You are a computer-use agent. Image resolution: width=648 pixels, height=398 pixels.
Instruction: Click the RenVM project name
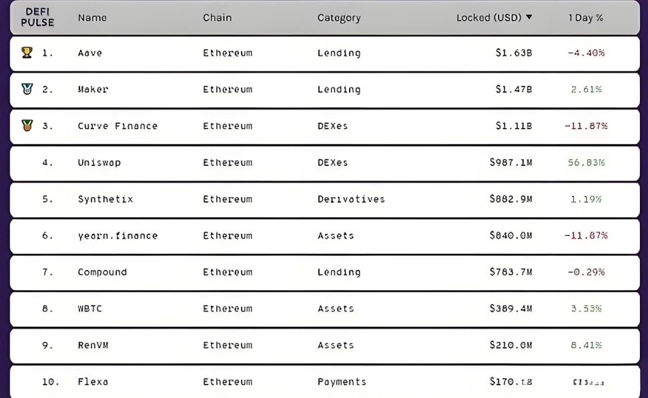(x=93, y=345)
